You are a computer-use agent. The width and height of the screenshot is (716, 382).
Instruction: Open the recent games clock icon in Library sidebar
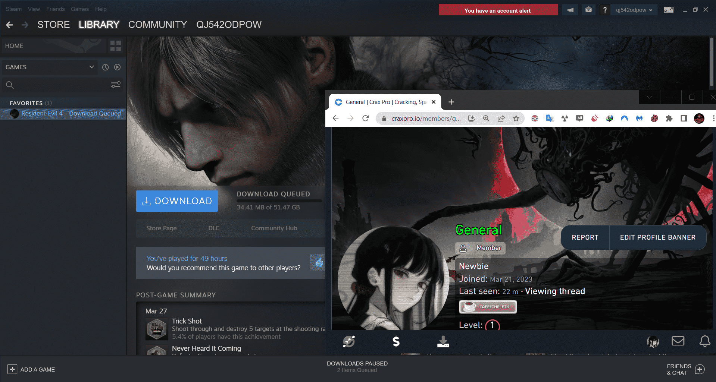(x=105, y=67)
